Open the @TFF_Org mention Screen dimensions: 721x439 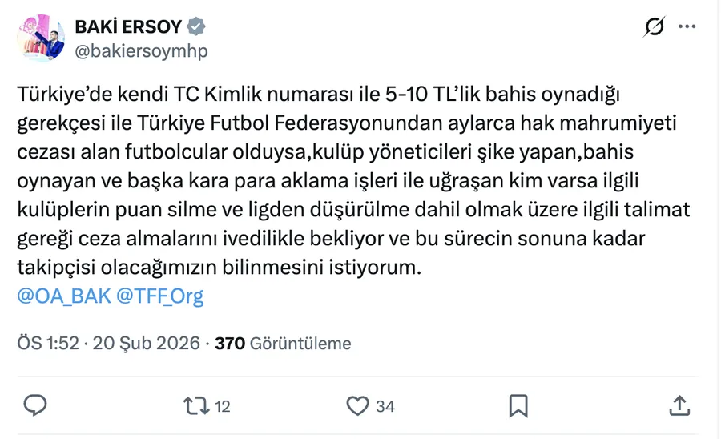click(x=159, y=296)
